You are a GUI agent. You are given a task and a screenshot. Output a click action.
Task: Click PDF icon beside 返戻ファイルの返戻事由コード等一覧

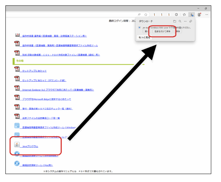point(17,116)
